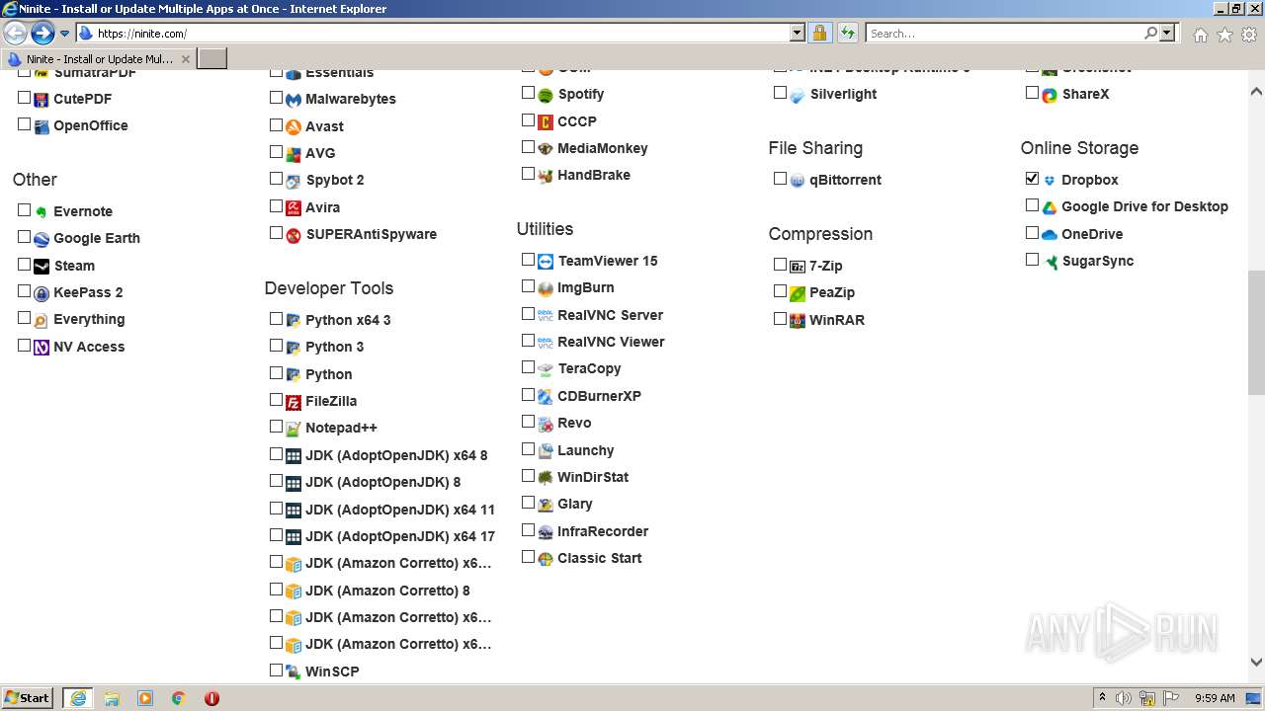Screen dimensions: 1265x711
Task: Open the browser Home icon
Action: coord(1200,34)
